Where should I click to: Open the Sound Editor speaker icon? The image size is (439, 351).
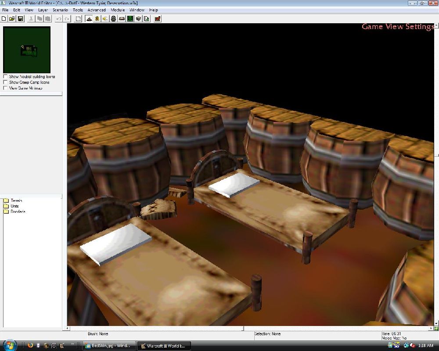point(105,19)
